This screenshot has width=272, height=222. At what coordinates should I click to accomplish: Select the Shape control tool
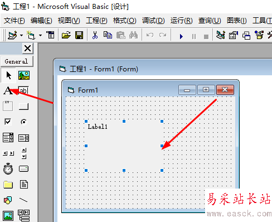(x=8, y=200)
